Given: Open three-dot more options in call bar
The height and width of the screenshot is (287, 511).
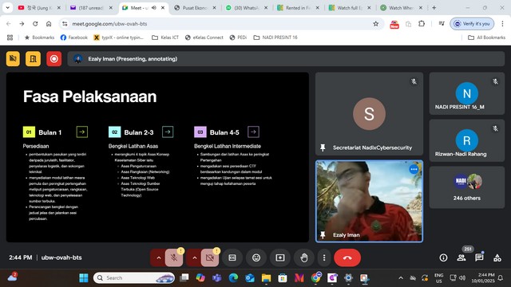Looking at the screenshot, I should click(x=324, y=258).
